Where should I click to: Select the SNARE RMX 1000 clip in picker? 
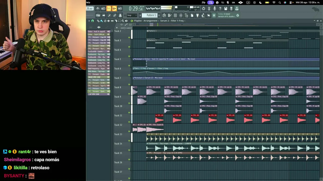click(99, 77)
